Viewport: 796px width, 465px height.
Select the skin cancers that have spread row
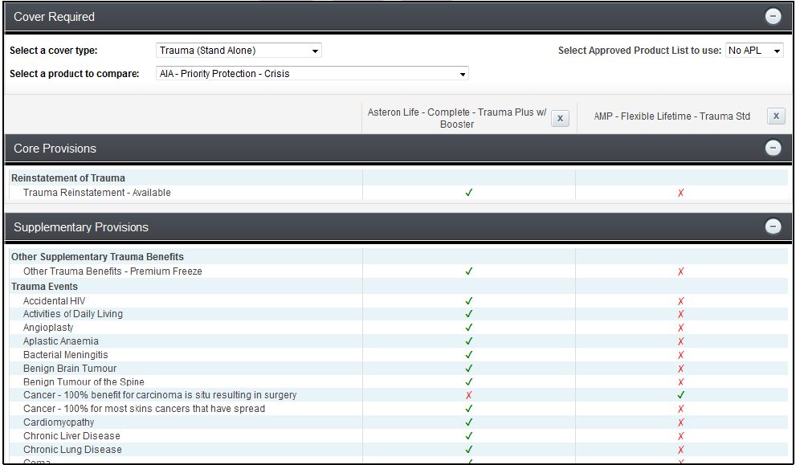coord(398,409)
